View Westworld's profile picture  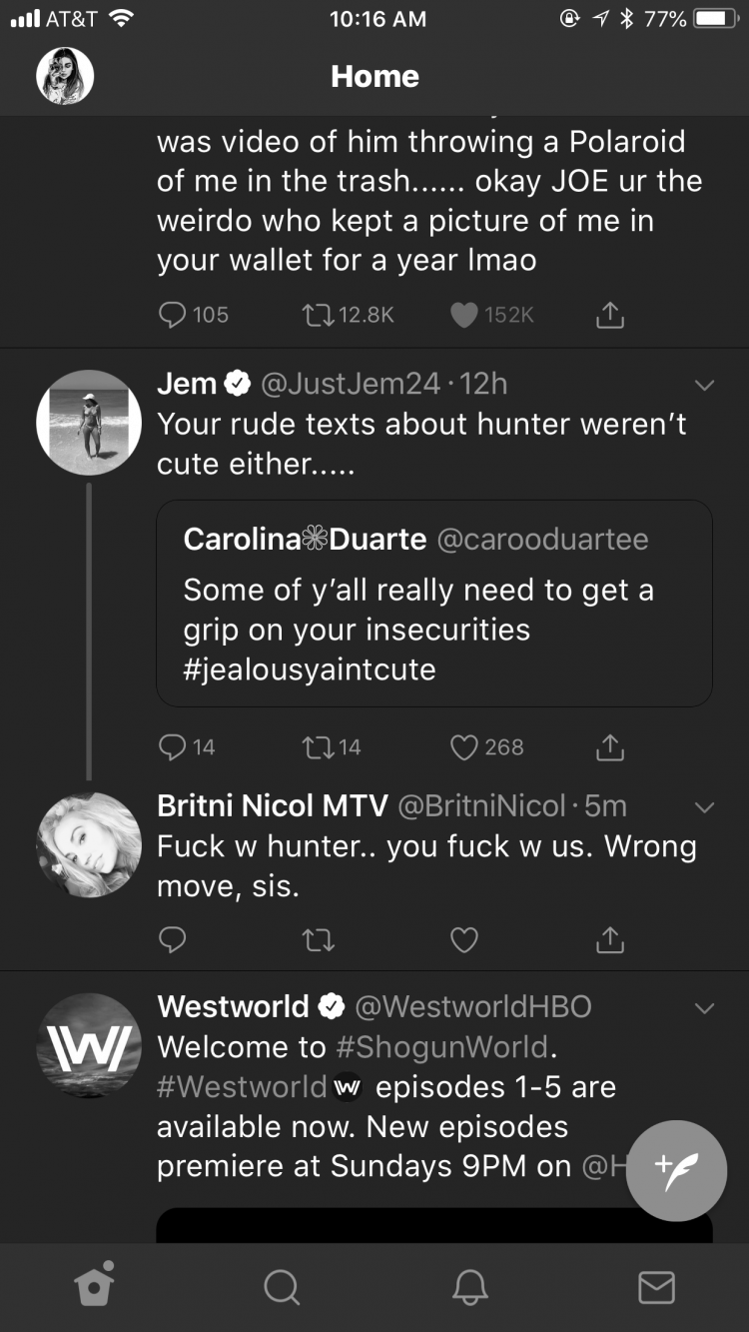89,1045
